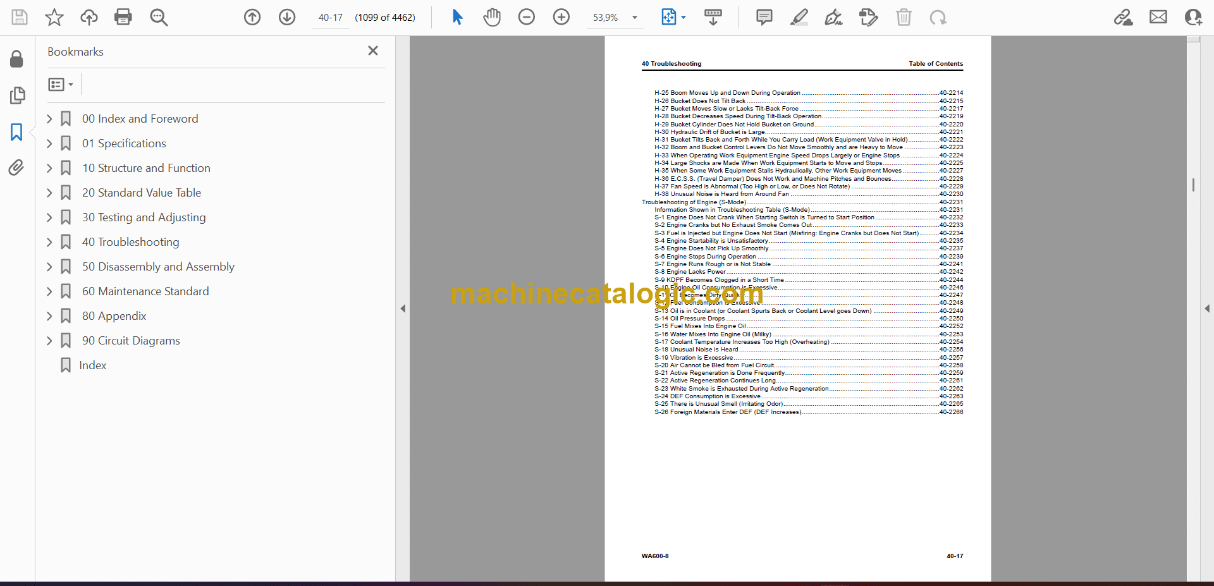Jump to the 20 Standard Value Table bookmark
This screenshot has width=1214, height=586.
click(142, 193)
